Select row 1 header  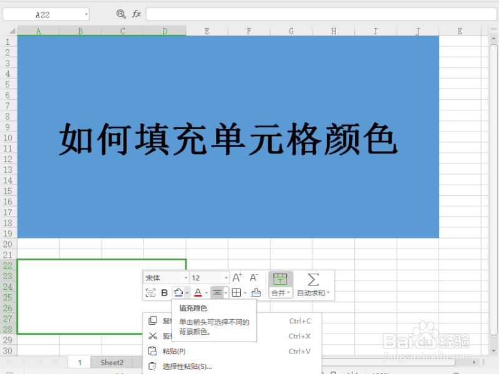coord(7,42)
